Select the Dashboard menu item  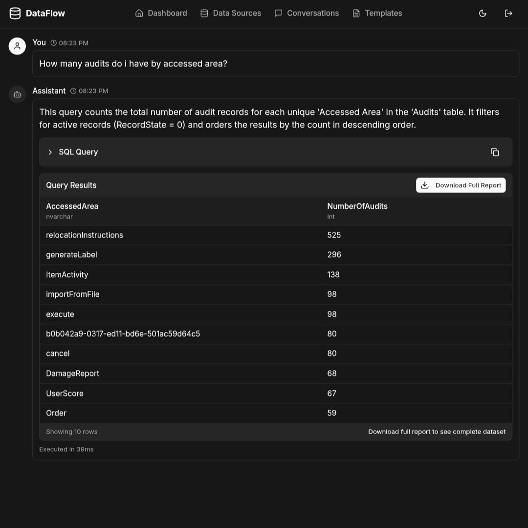click(167, 13)
